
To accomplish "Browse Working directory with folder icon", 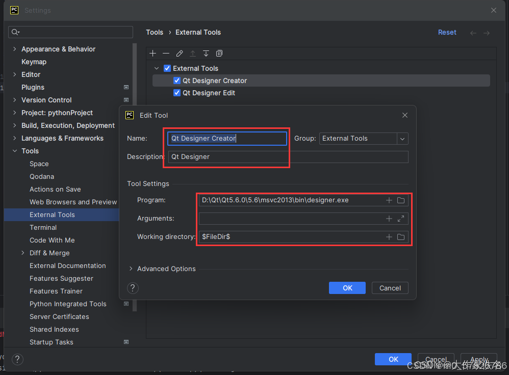I will coord(401,237).
